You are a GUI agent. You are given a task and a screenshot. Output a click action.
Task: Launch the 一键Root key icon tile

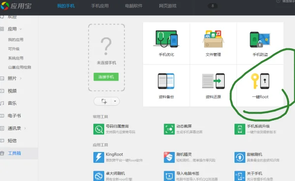tap(260, 86)
